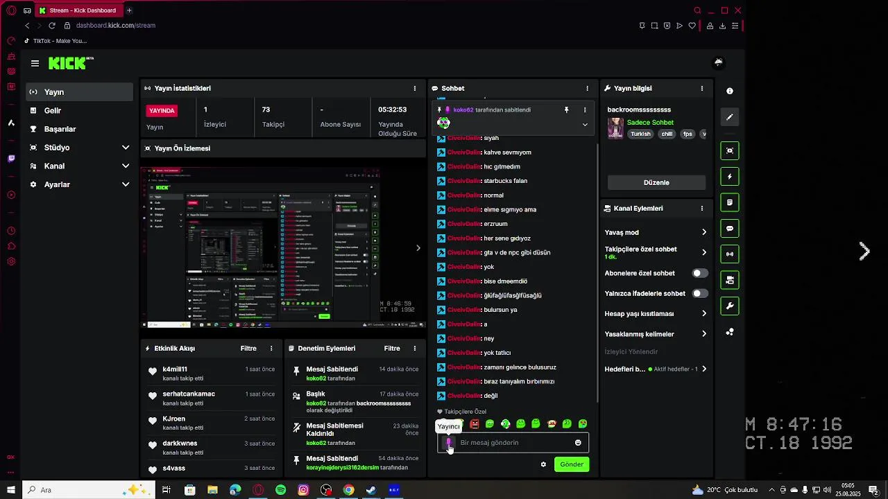Open Filtre in Etkinlik Akışı panel
The height and width of the screenshot is (499, 888).
(248, 349)
